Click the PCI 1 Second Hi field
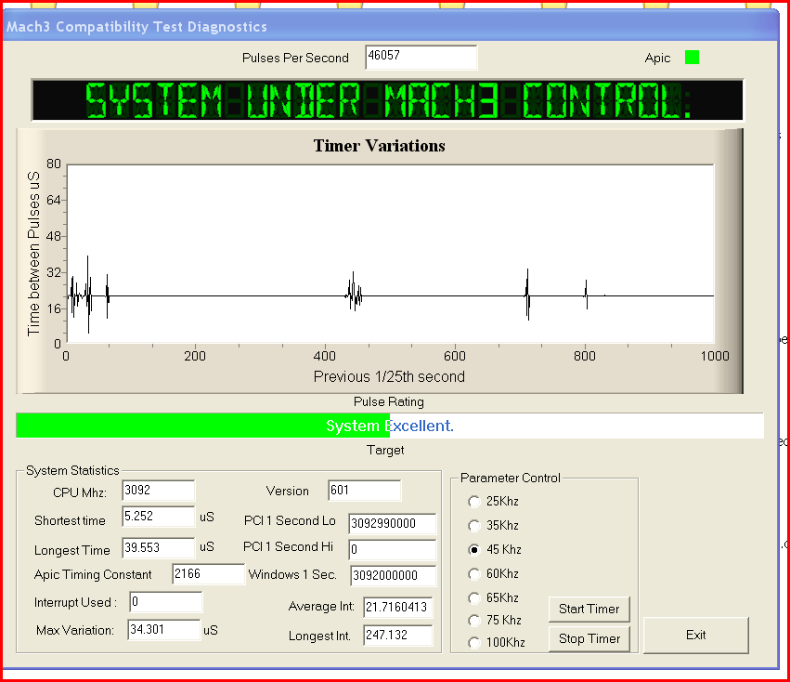 pyautogui.click(x=392, y=549)
